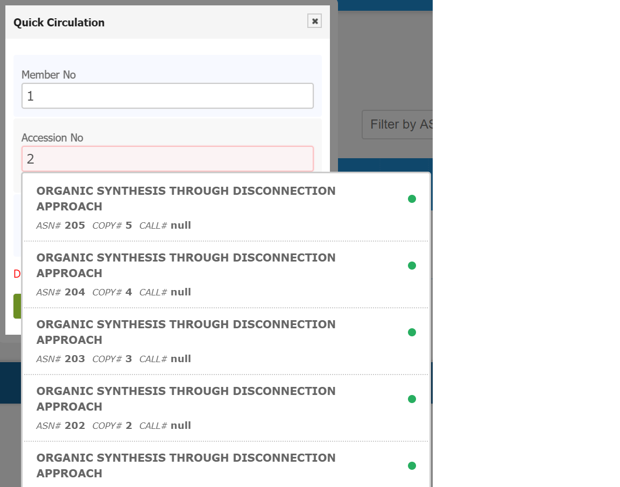Click the Member No label
The image size is (620, 487).
(48, 75)
